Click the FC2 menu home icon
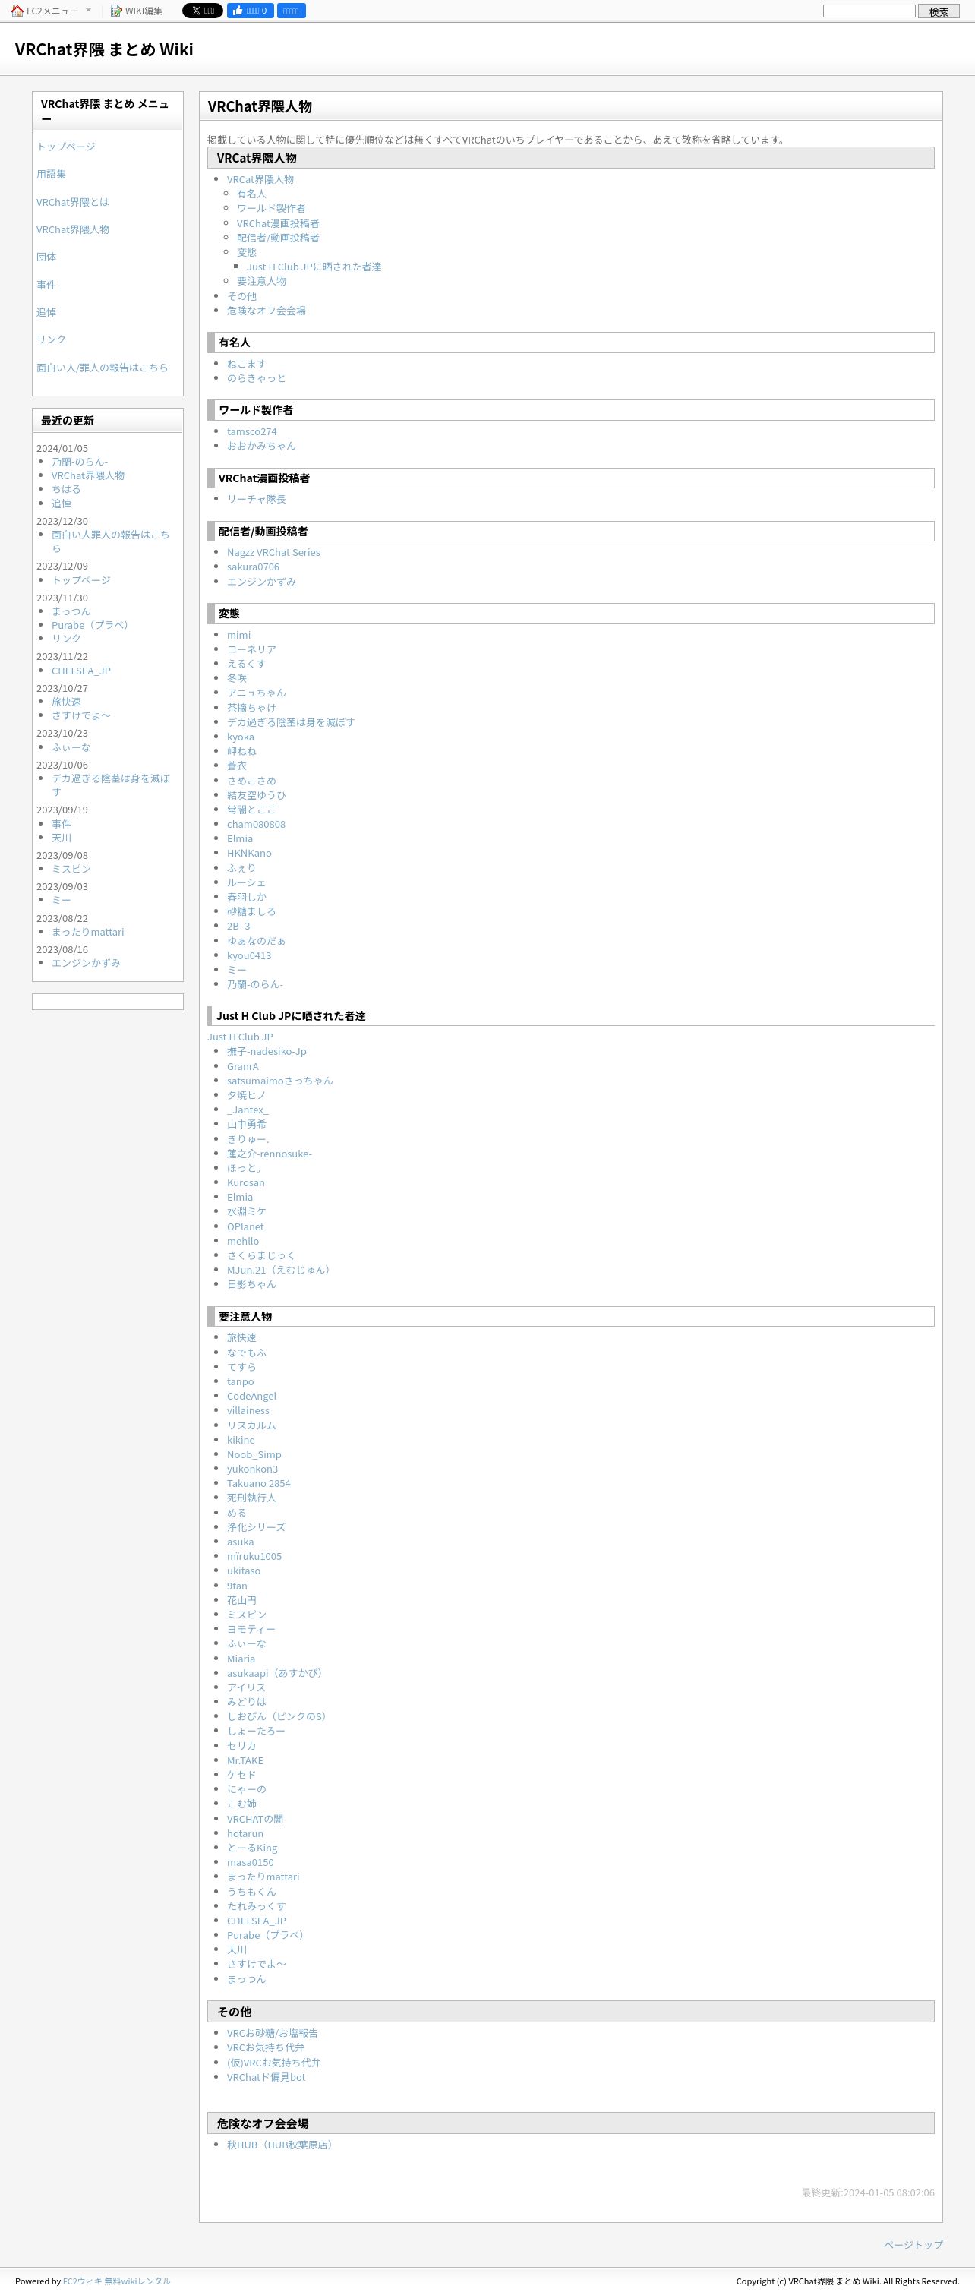This screenshot has height=2295, width=975. click(x=17, y=11)
